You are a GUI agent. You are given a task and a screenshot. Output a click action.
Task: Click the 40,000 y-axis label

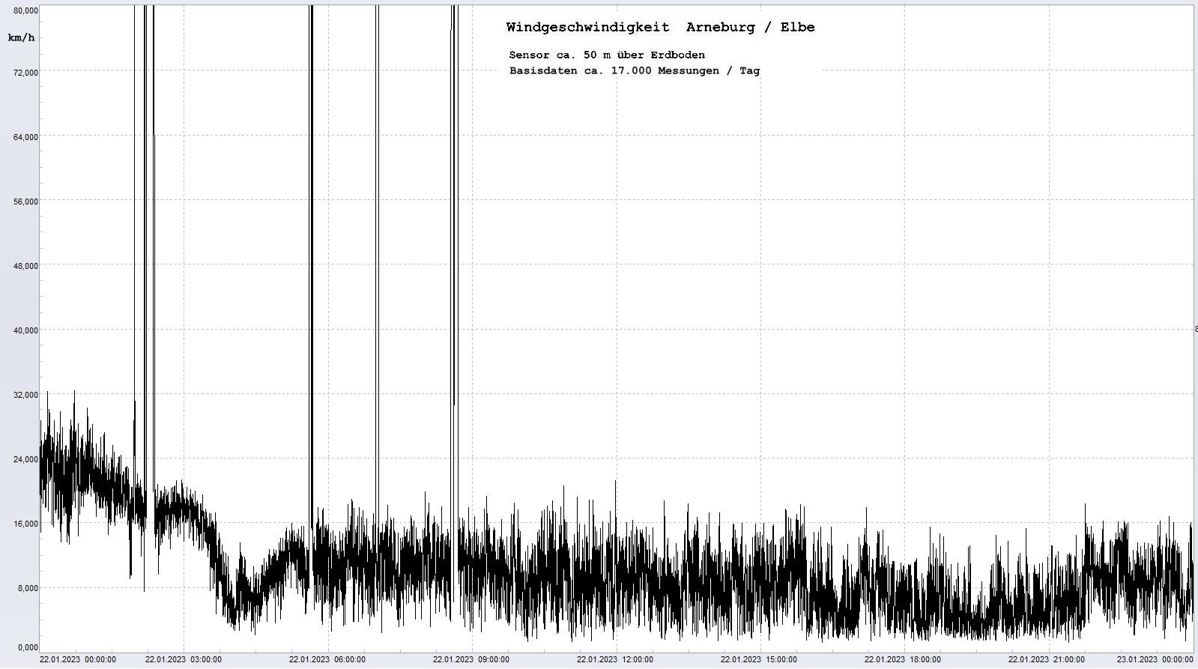point(25,330)
